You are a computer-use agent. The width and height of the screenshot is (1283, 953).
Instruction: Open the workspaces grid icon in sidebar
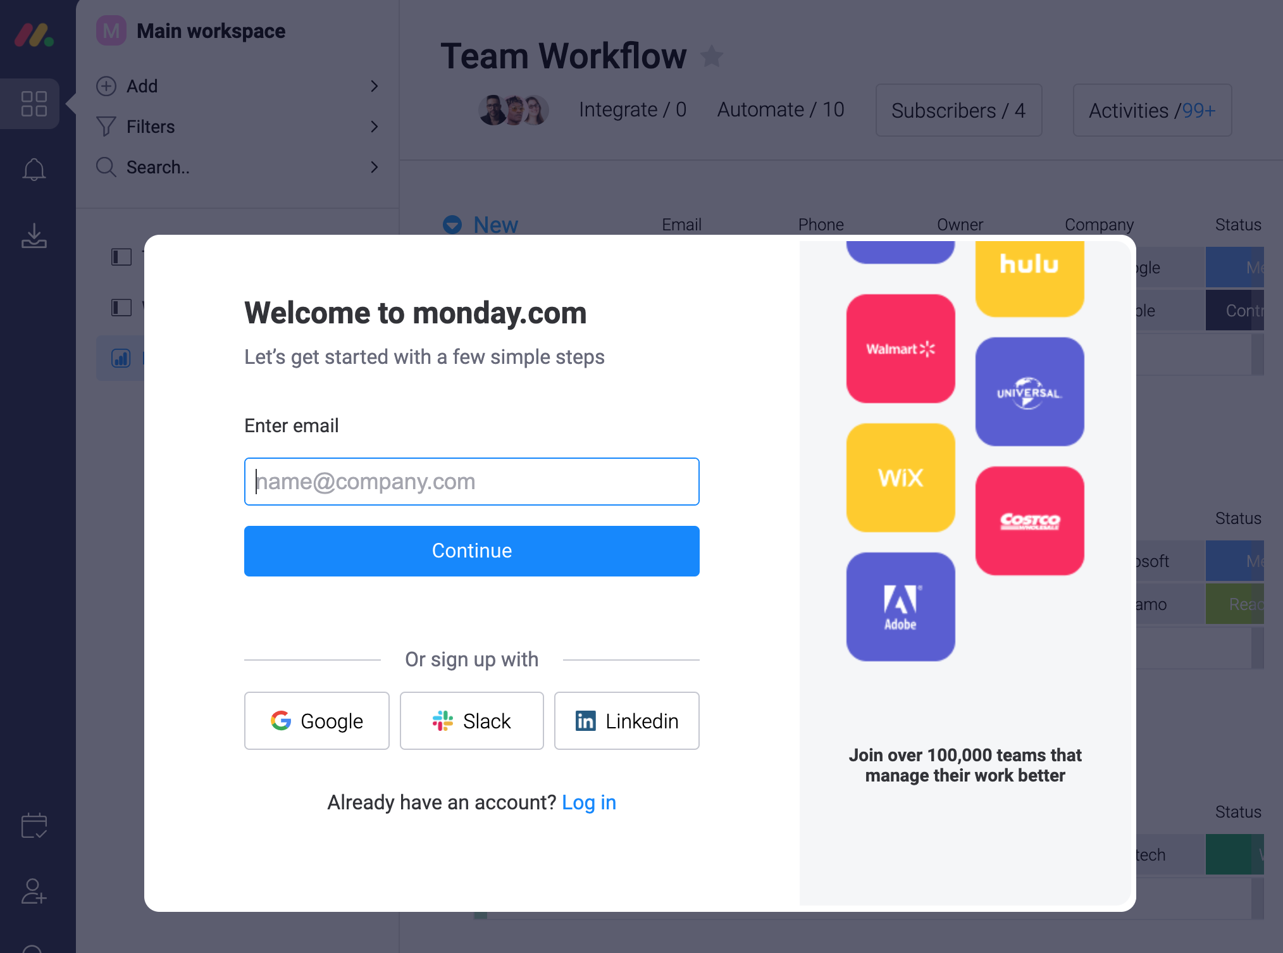34,104
